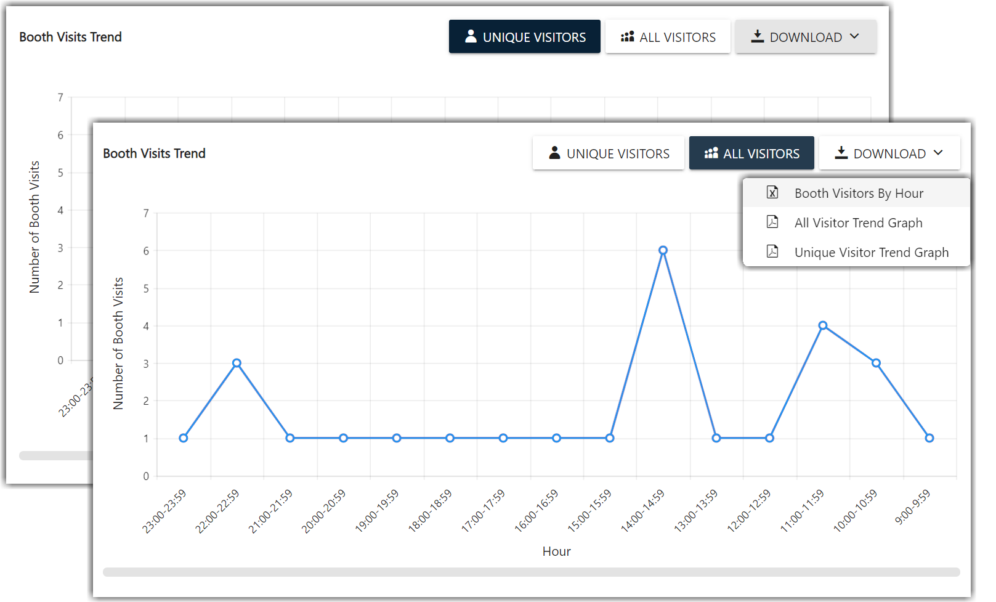This screenshot has width=996, height=602.
Task: Choose All Visitor Trend Graph download option
Action: click(858, 223)
